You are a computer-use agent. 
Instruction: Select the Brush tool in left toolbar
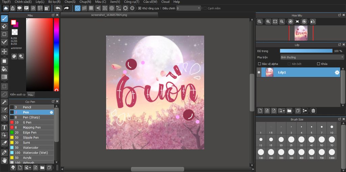click(4, 18)
